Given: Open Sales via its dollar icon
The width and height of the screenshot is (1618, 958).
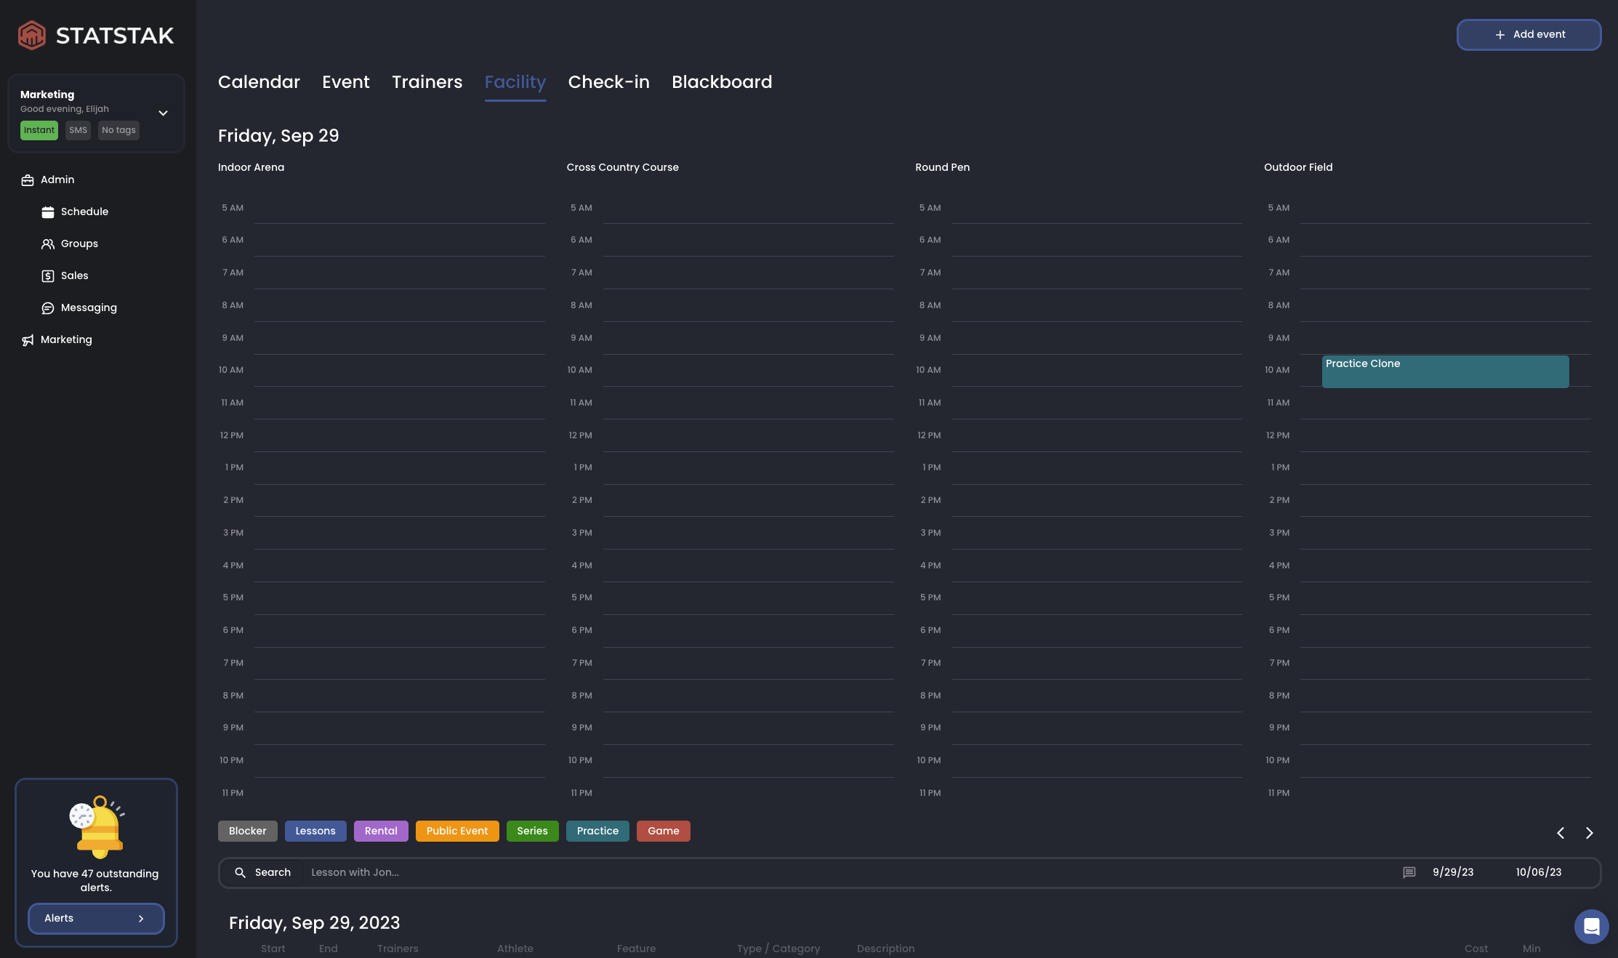Looking at the screenshot, I should (48, 276).
